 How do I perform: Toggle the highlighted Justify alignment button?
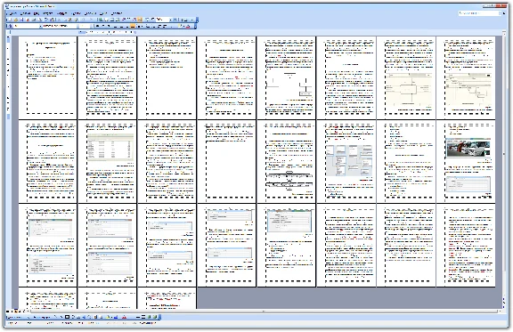[133, 26]
